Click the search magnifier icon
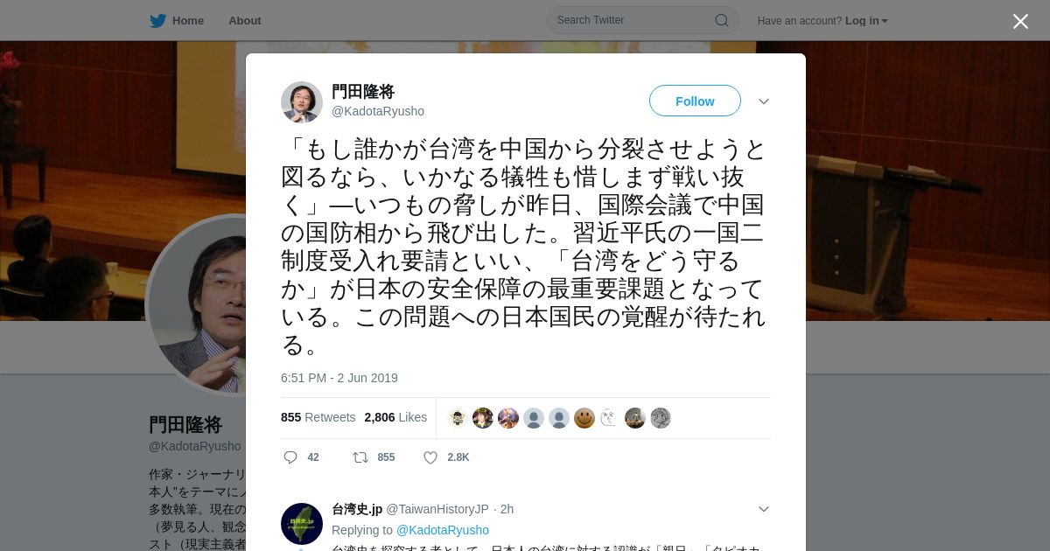This screenshot has width=1050, height=551. (722, 20)
